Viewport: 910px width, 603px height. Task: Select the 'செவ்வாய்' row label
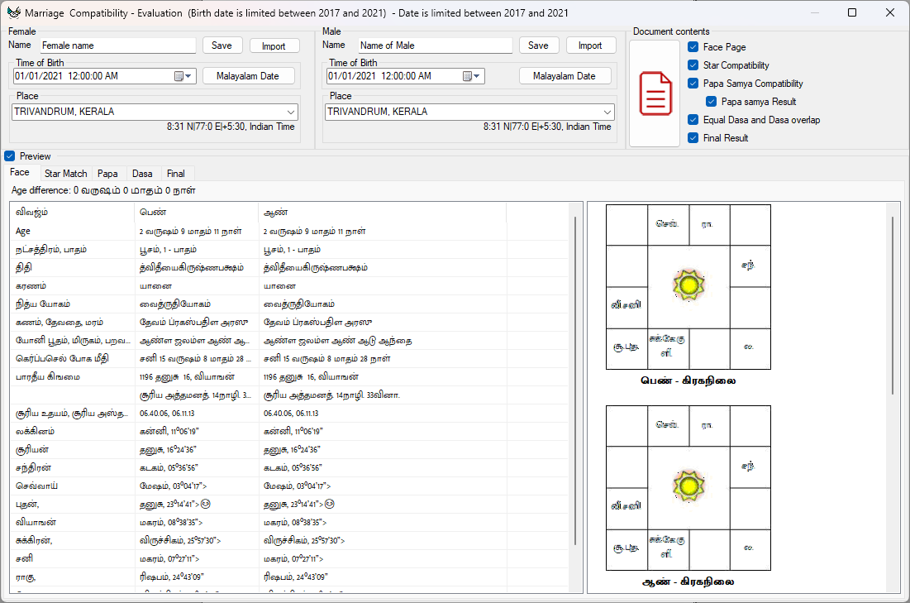[x=36, y=486]
